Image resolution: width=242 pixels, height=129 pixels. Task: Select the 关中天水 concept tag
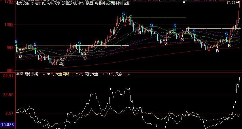point(54,3)
